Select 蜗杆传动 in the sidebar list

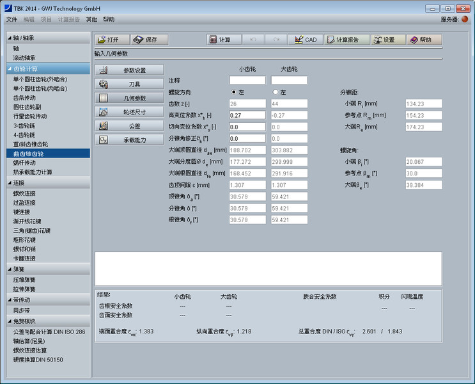[x=24, y=163]
